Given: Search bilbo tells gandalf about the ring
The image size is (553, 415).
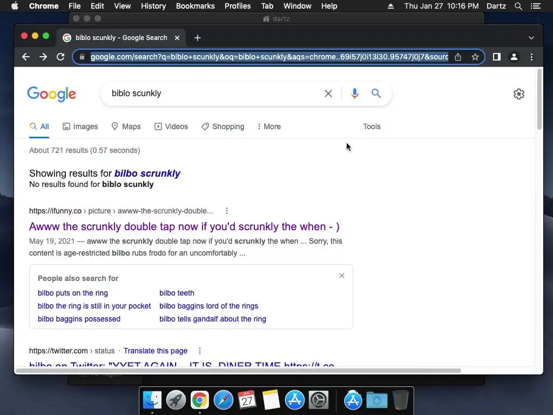Looking at the screenshot, I should point(213,319).
